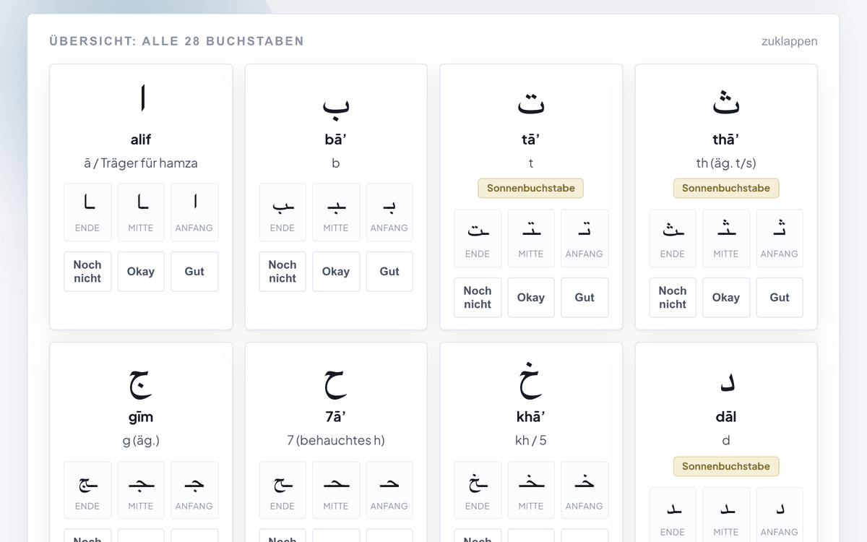Select dāl ANFANG letter form
This screenshot has width=867, height=542.
(x=780, y=515)
